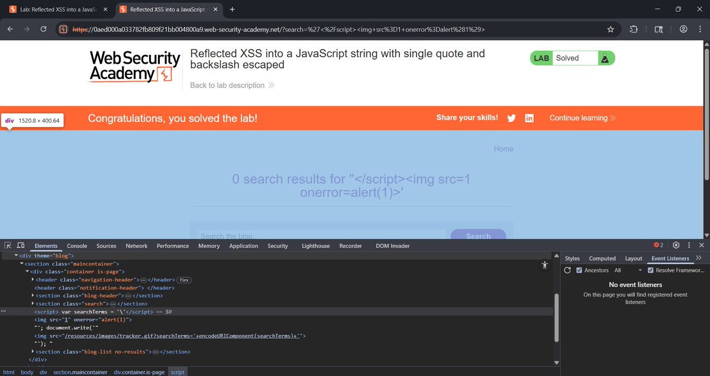Viewport: 710px width, 376px height.
Task: Click the toolbar icon left of the profile avatar
Action: click(x=659, y=29)
